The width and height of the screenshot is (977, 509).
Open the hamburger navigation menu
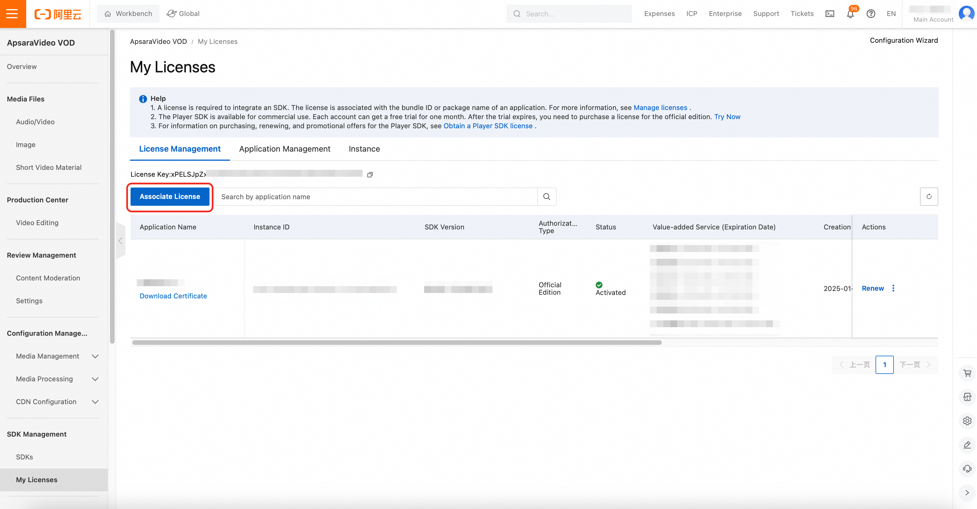tap(13, 14)
